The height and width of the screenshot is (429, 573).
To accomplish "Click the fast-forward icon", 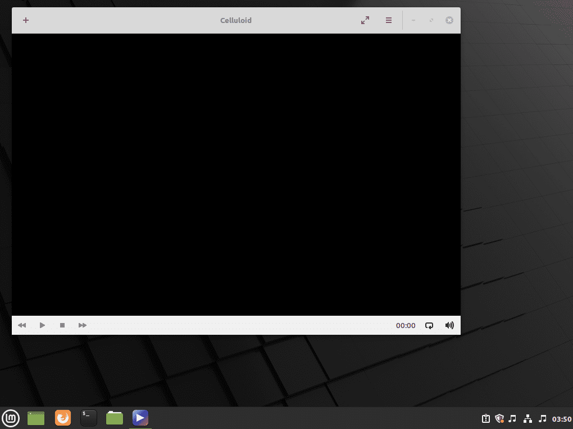I will point(82,325).
